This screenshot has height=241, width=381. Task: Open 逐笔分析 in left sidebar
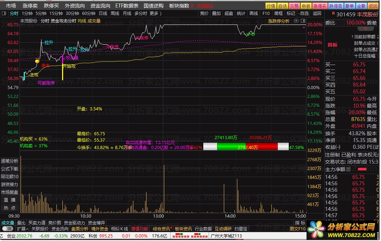point(10,161)
